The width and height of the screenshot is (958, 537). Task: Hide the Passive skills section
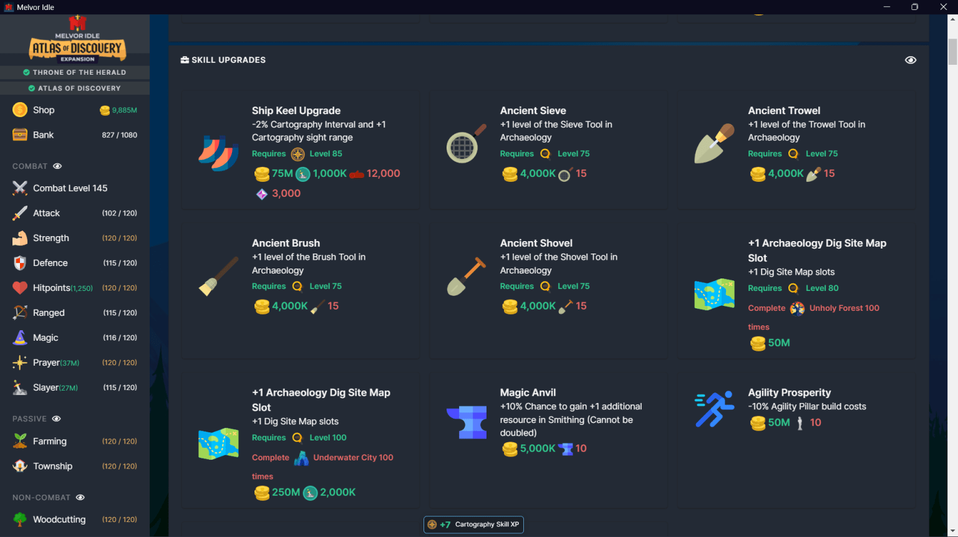pos(56,419)
